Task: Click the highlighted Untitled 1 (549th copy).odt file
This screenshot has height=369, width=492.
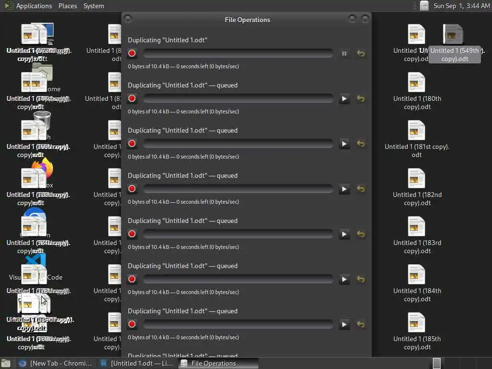Action: pyautogui.click(x=455, y=43)
